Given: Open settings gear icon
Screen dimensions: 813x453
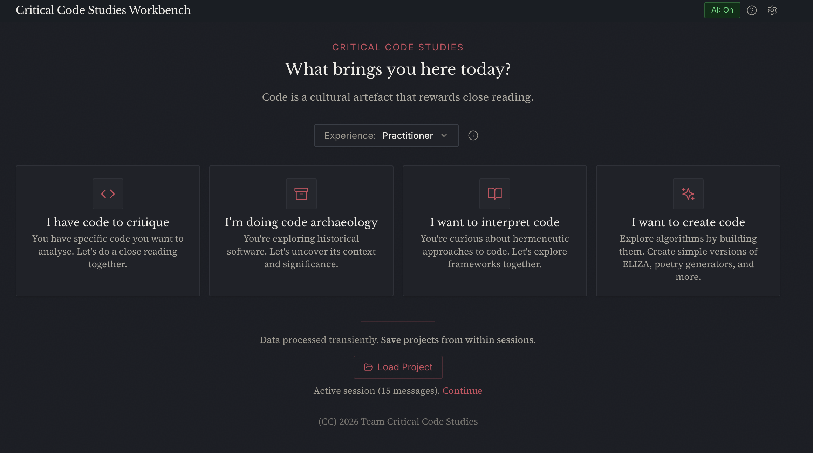Looking at the screenshot, I should pos(772,10).
